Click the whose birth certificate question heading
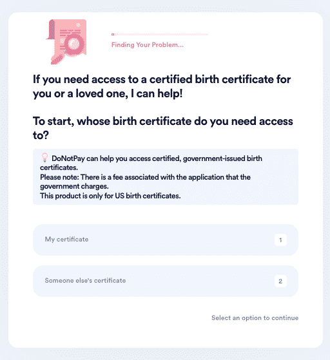The height and width of the screenshot is (360, 330). (x=162, y=128)
